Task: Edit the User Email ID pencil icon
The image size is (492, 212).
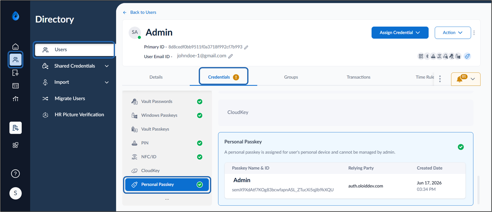Action: click(231, 56)
